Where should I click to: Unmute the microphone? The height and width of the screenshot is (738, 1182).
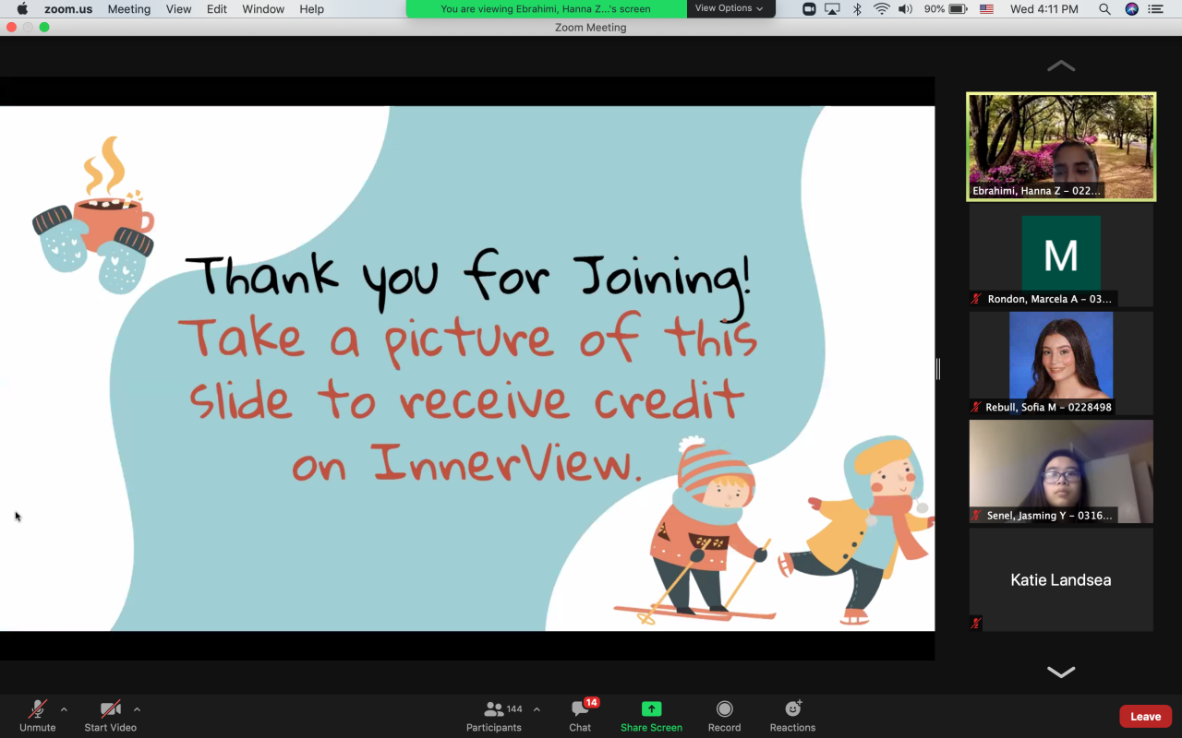tap(37, 715)
